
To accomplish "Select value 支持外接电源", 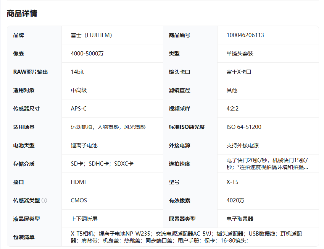I will pyautogui.click(x=243, y=145).
